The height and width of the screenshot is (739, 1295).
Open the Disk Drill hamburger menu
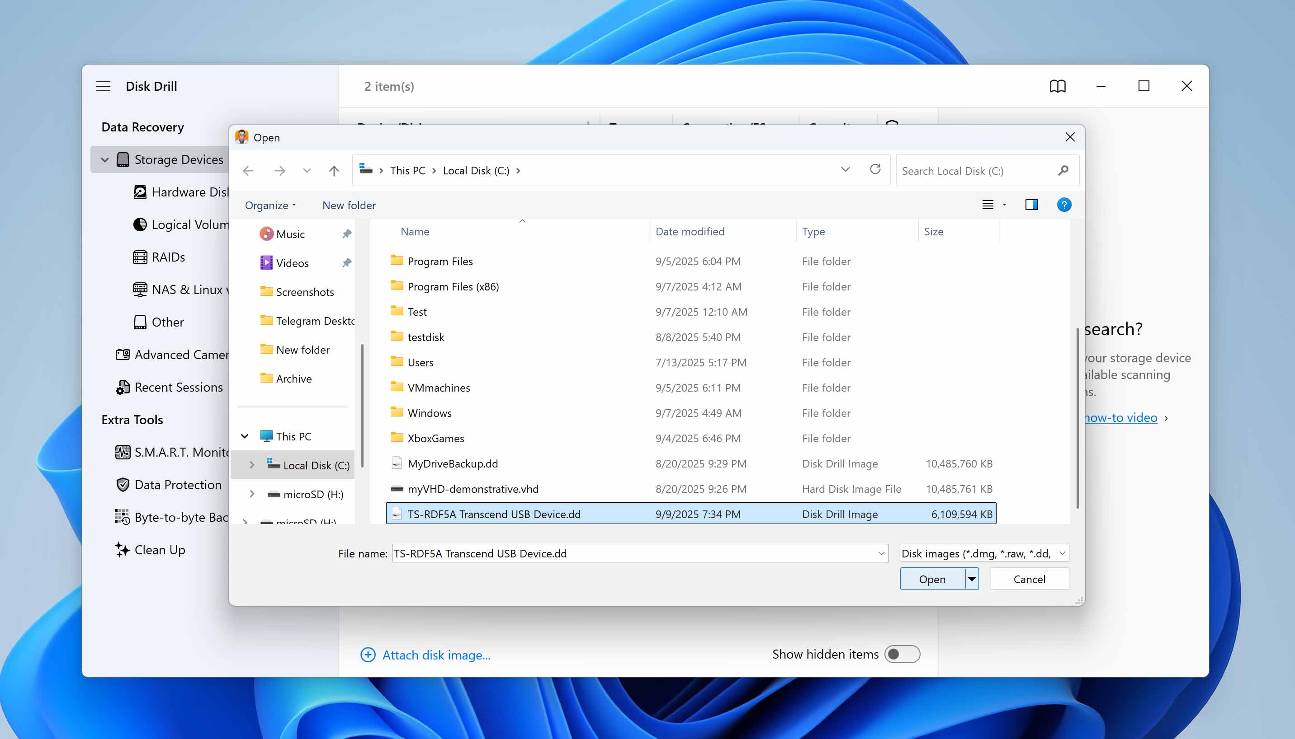click(103, 86)
